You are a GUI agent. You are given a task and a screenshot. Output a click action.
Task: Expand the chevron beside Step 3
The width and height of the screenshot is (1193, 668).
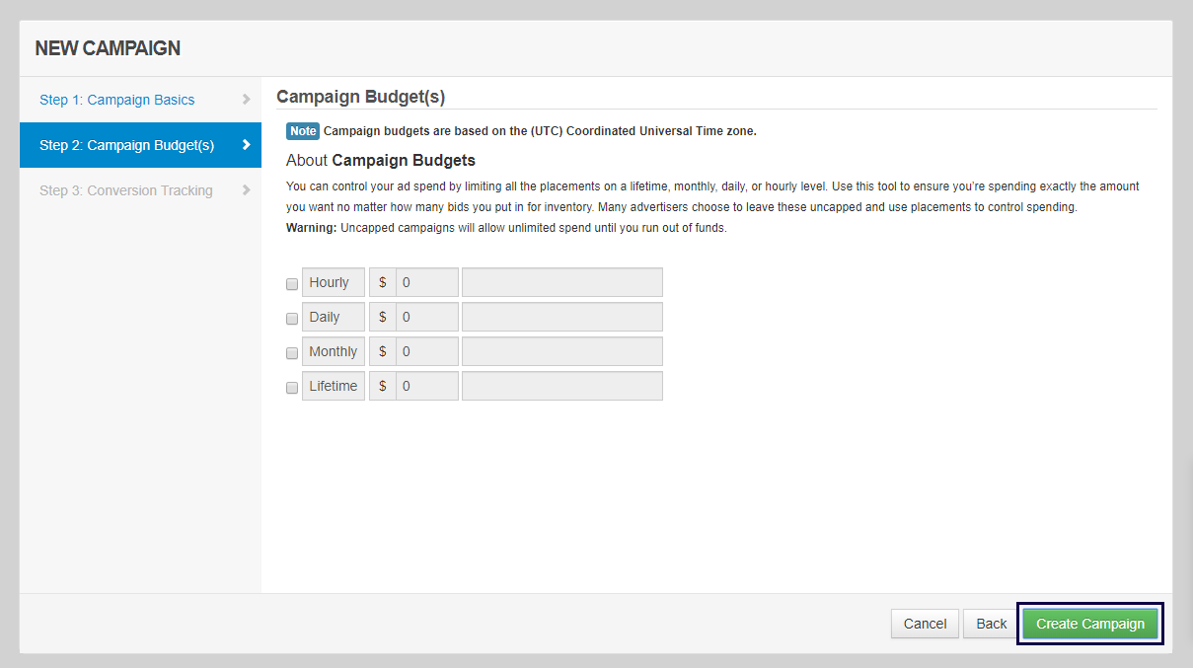pos(247,189)
